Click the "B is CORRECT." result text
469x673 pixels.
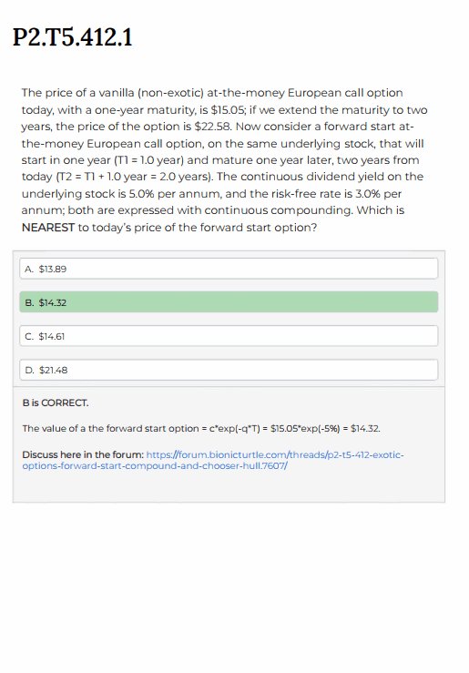coord(56,403)
